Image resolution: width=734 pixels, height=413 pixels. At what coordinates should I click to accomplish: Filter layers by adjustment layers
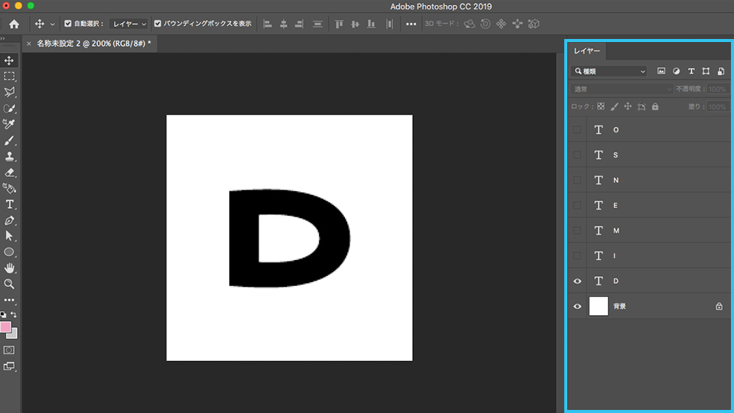click(676, 71)
